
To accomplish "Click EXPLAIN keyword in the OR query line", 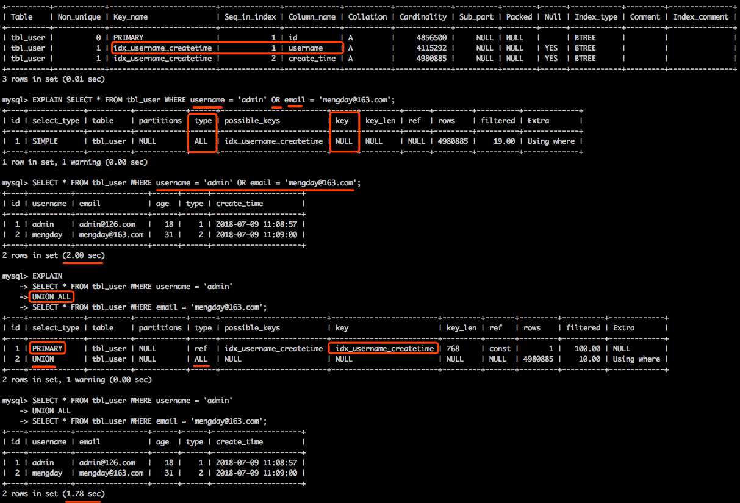I will 49,100.
